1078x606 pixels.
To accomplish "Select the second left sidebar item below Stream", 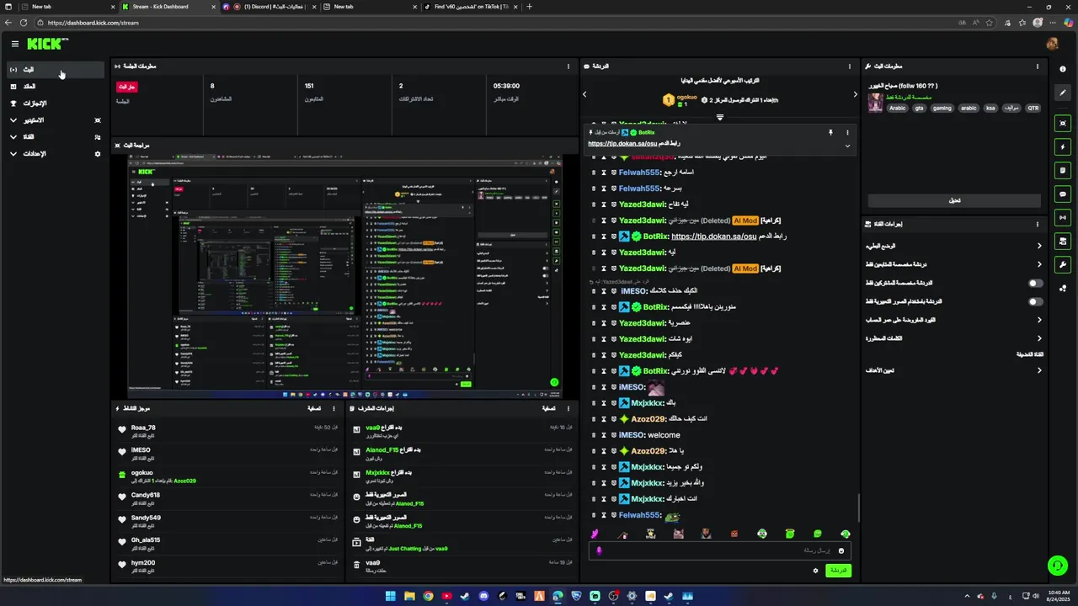I will 56,87.
